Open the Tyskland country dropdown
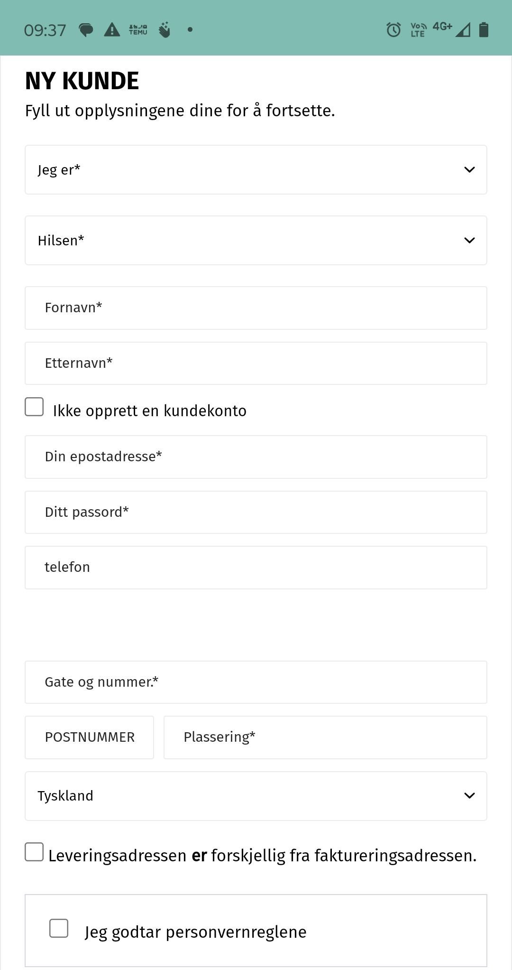 point(256,796)
